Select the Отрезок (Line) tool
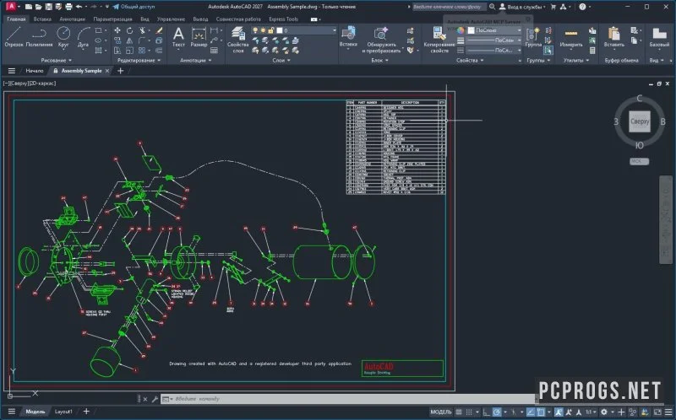Image resolution: width=676 pixels, height=420 pixels. tap(14, 36)
